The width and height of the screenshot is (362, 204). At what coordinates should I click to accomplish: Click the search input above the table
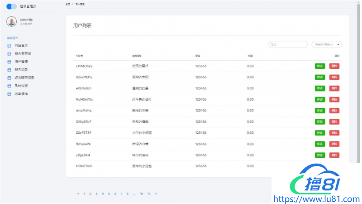pyautogui.click(x=288, y=44)
